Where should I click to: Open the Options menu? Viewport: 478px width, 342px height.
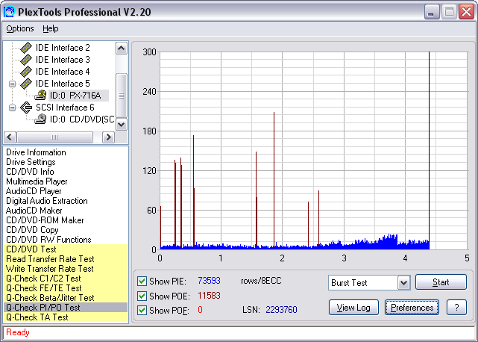pyautogui.click(x=20, y=28)
